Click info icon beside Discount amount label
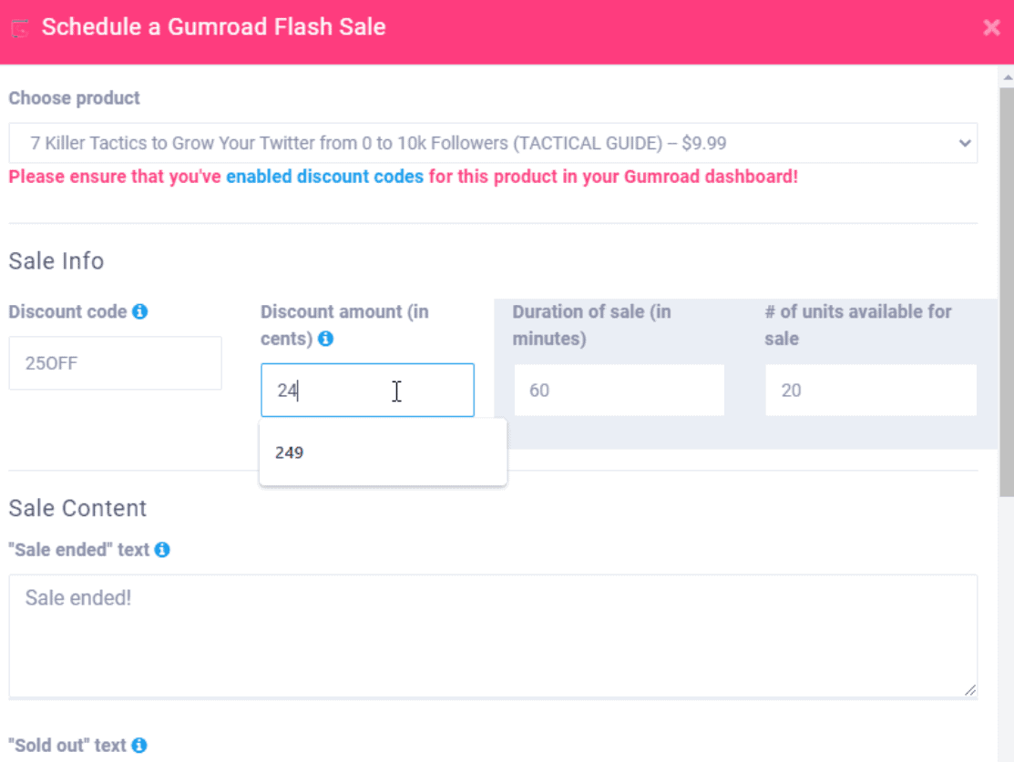 (x=326, y=340)
